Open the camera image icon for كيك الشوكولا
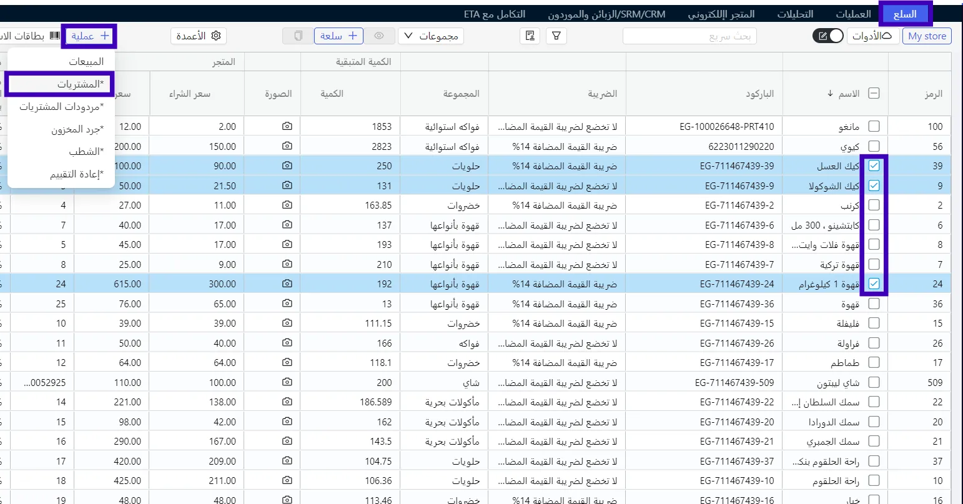The width and height of the screenshot is (963, 504). coord(287,185)
